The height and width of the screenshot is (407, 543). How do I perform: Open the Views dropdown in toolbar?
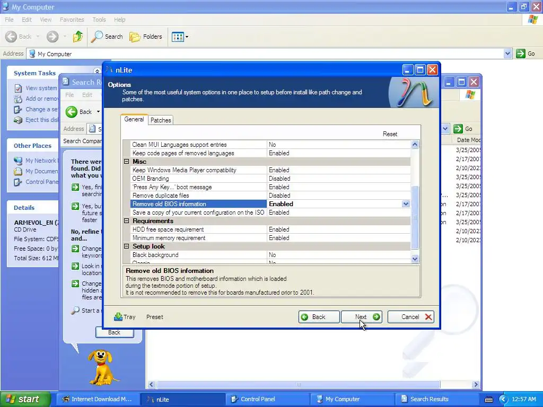pyautogui.click(x=180, y=37)
